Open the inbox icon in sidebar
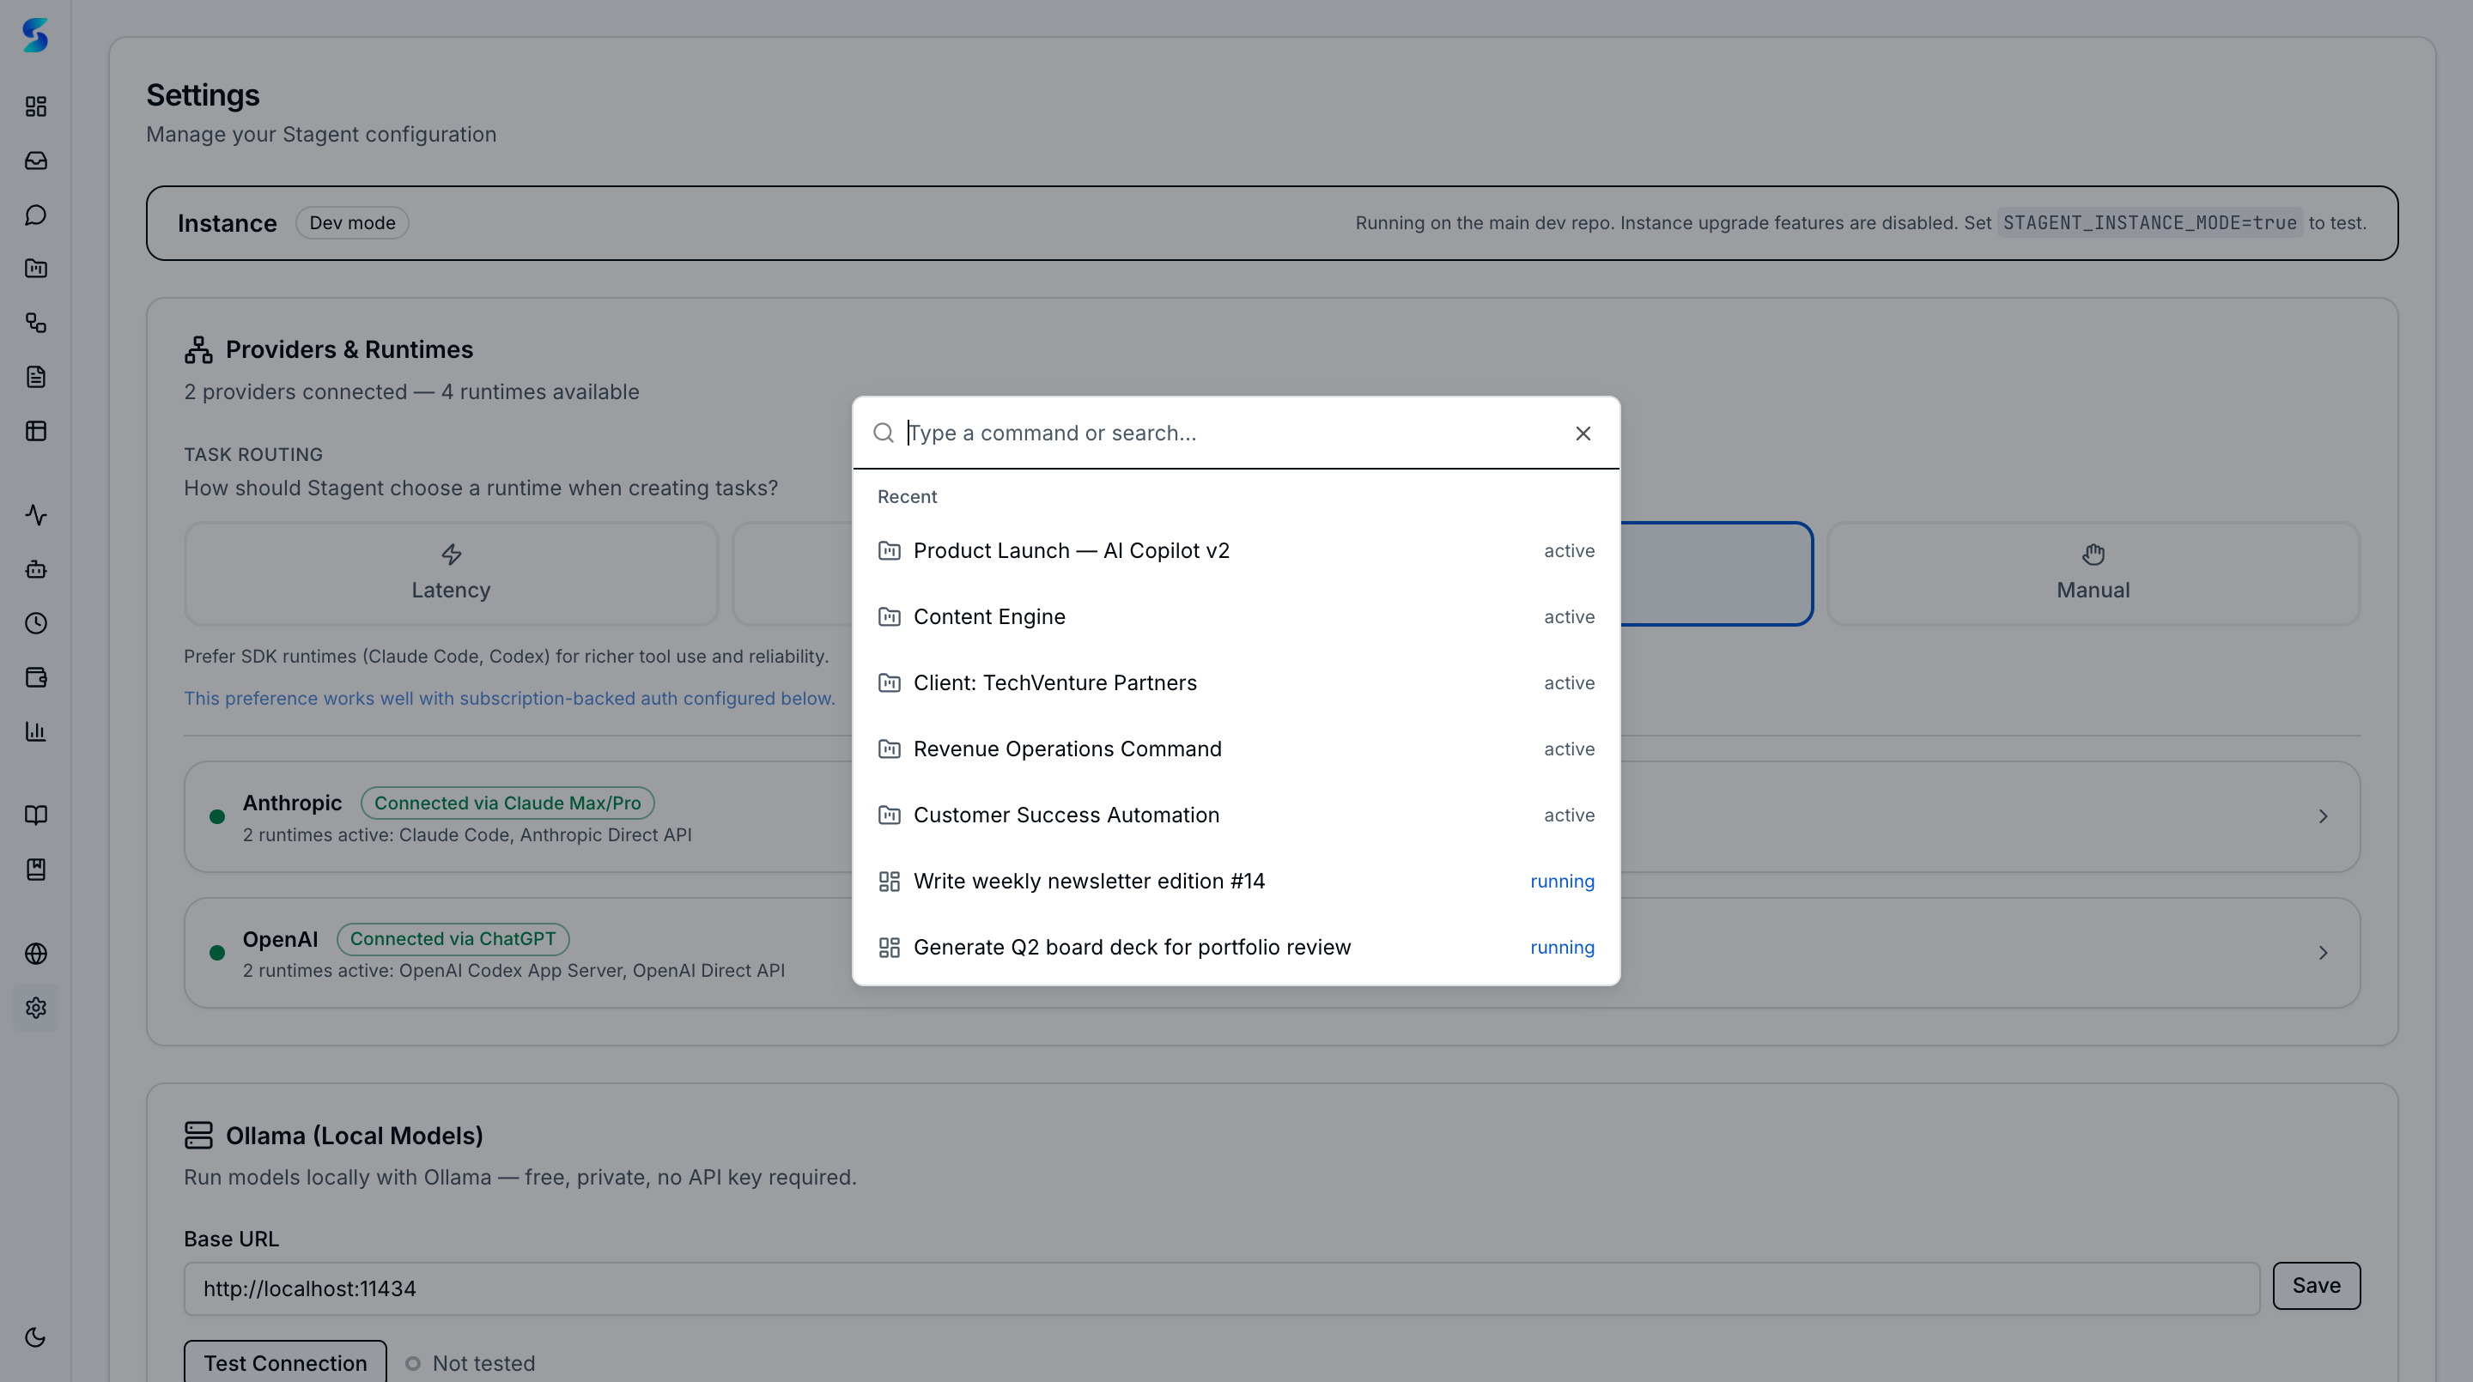The height and width of the screenshot is (1382, 2473). click(x=35, y=161)
